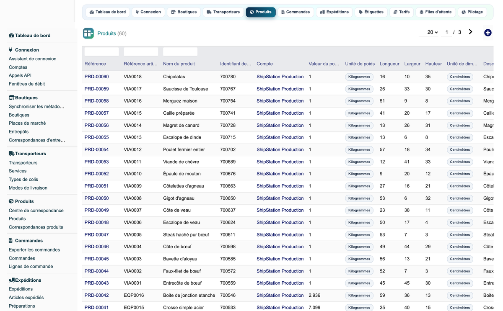Click the Produits grid icon beside the title
The width and height of the screenshot is (503, 311).
pyautogui.click(x=88, y=33)
